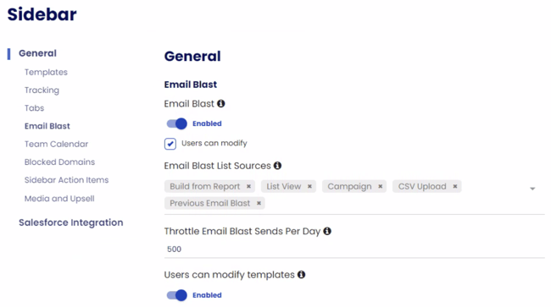This screenshot has width=551, height=307.
Task: Open Throttle Email Blast Sends info icon
Action: pyautogui.click(x=327, y=231)
